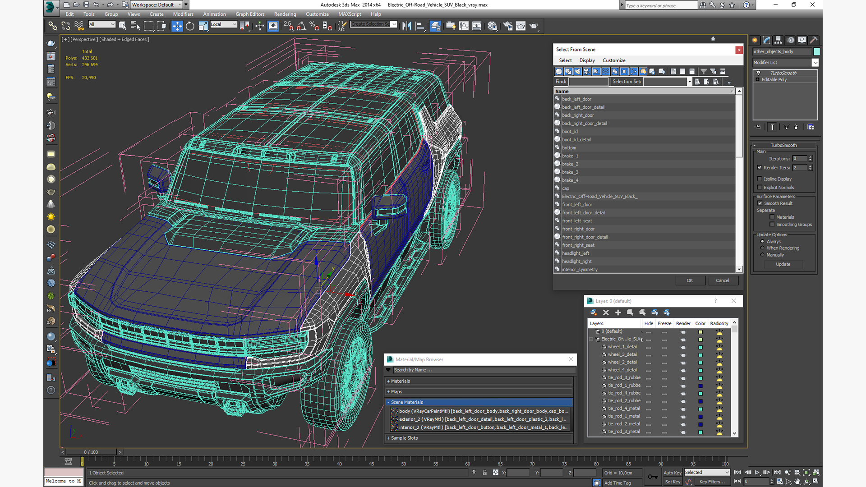Click Display Space Warps filter in Select From Scene
Viewport: 866px width, 487px height.
click(606, 71)
